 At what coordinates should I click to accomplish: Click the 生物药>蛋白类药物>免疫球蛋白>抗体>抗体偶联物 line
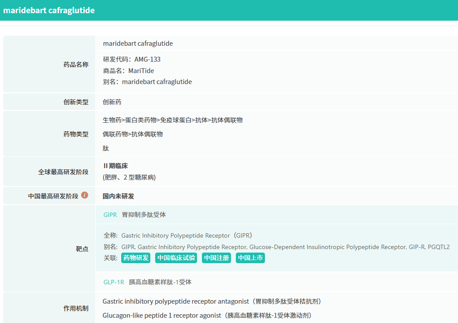pos(173,120)
